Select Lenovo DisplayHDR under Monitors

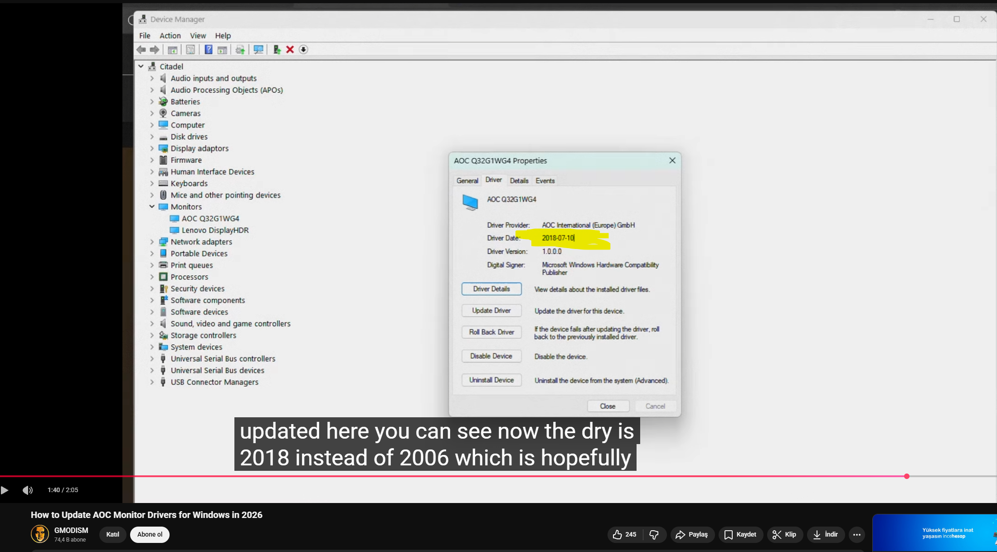coord(215,230)
